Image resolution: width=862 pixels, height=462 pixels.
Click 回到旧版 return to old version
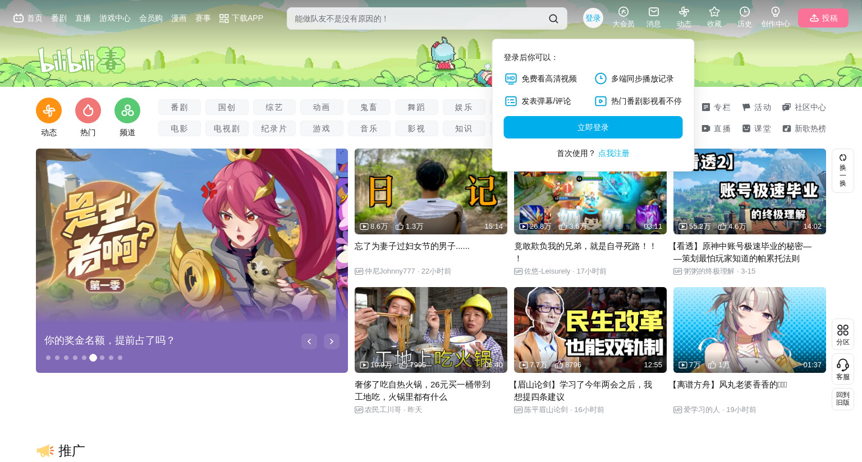point(843,399)
